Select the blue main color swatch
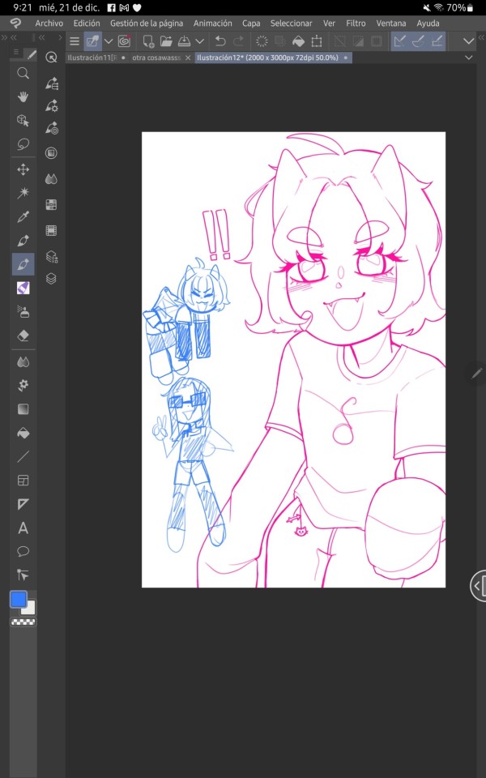Image resolution: width=486 pixels, height=778 pixels. (19, 600)
